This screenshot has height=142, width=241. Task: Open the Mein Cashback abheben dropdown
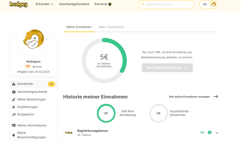pos(167,68)
